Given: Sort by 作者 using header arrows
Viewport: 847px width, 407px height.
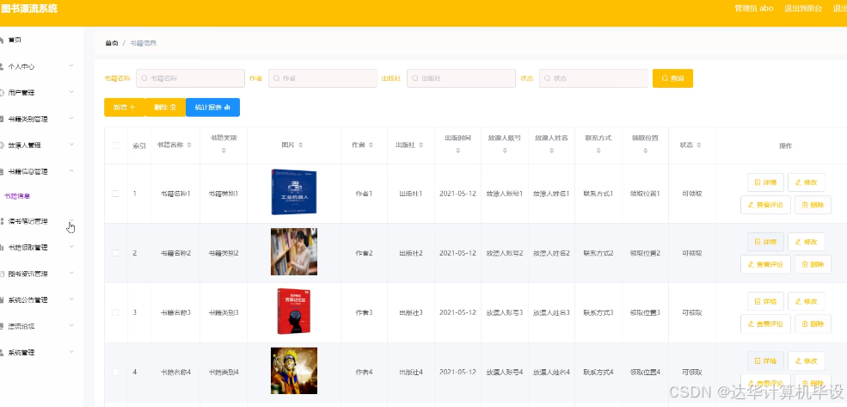Looking at the screenshot, I should [x=371, y=145].
